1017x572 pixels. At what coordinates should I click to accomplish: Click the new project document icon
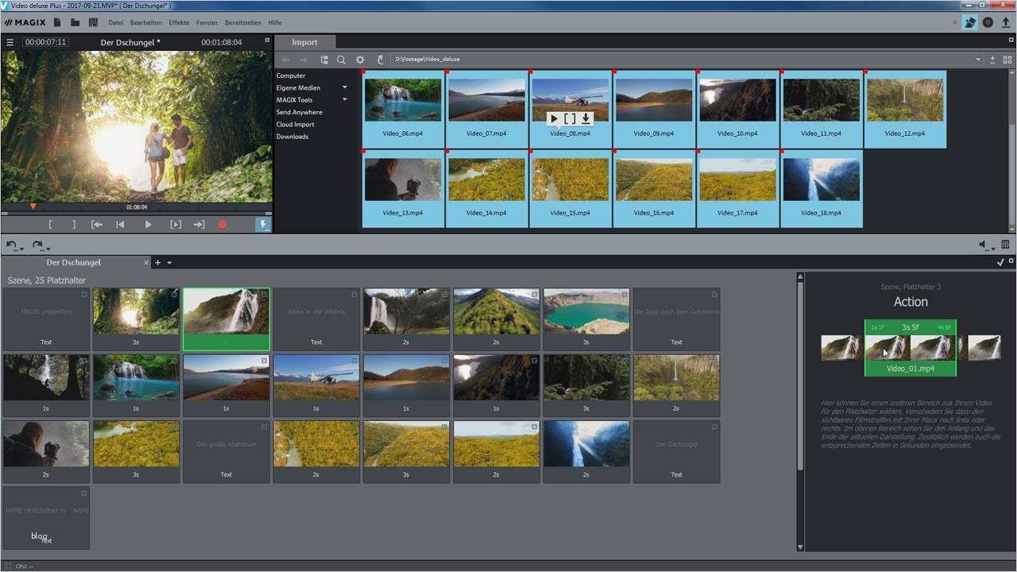(x=57, y=22)
